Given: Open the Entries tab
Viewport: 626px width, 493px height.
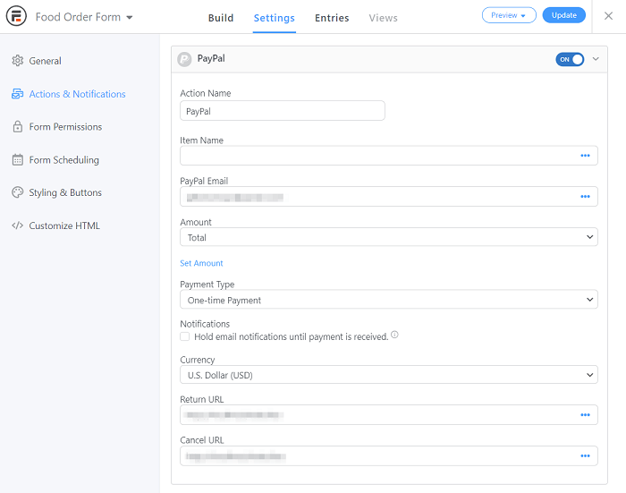Looking at the screenshot, I should point(332,18).
